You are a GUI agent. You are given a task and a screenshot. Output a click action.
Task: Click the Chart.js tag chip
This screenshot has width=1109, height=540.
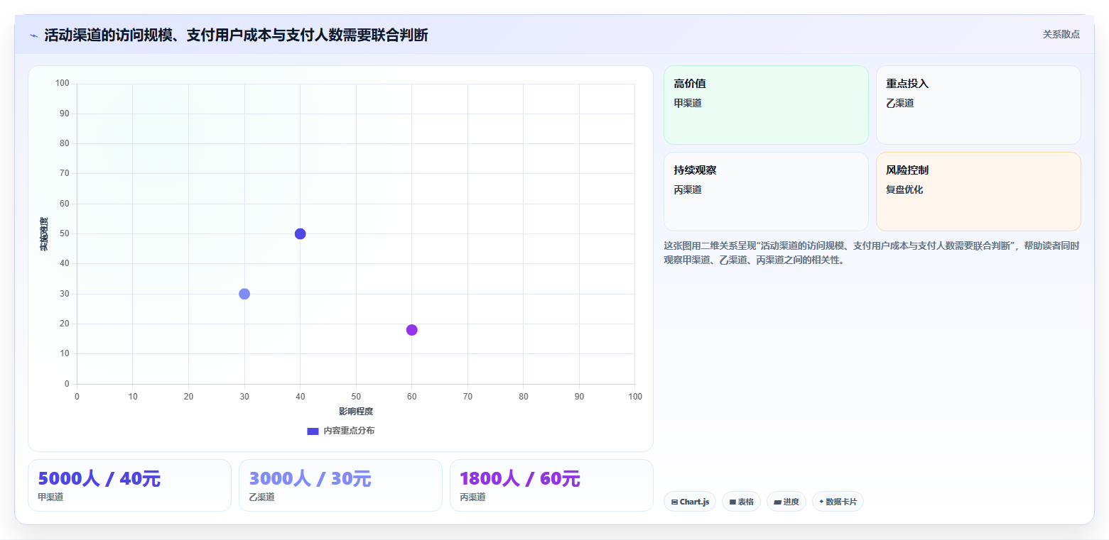pos(690,502)
